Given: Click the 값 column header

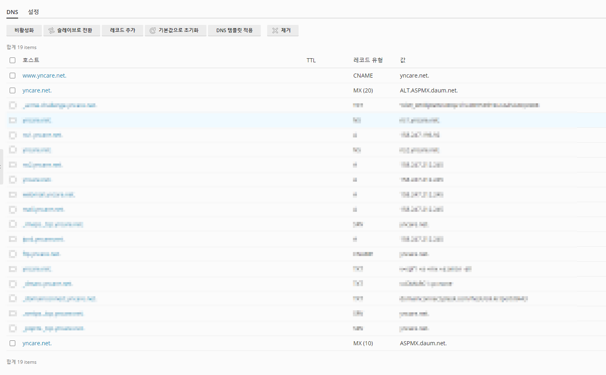Looking at the screenshot, I should pos(403,60).
